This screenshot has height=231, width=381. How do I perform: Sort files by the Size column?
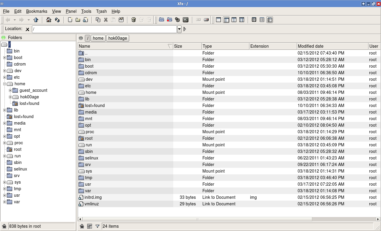(x=187, y=46)
